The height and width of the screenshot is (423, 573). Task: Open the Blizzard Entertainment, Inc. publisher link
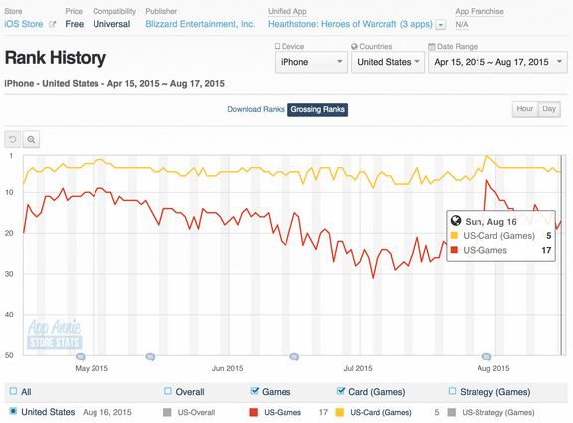[200, 24]
